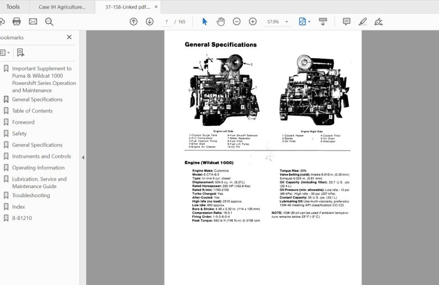This screenshot has height=285, width=439.
Task: Click the bookmark icon beside Operating Information
Action: [6, 168]
